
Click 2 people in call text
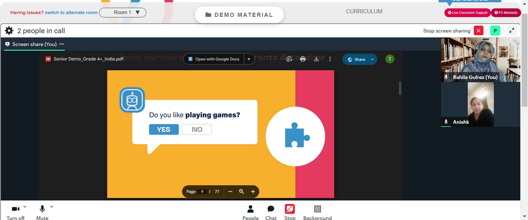(x=41, y=31)
